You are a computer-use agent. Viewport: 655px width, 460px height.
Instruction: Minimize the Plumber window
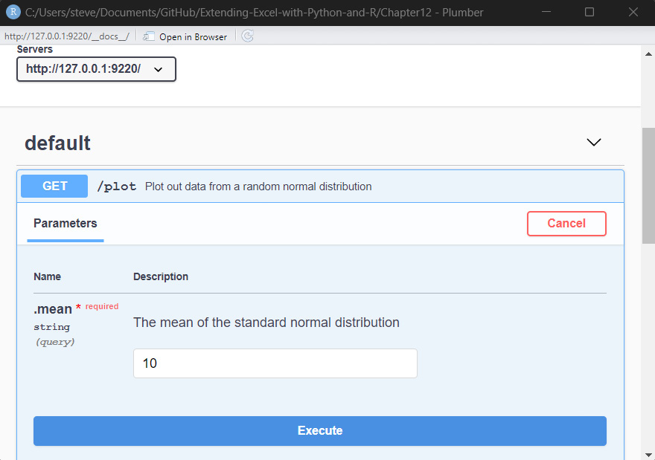coord(546,12)
